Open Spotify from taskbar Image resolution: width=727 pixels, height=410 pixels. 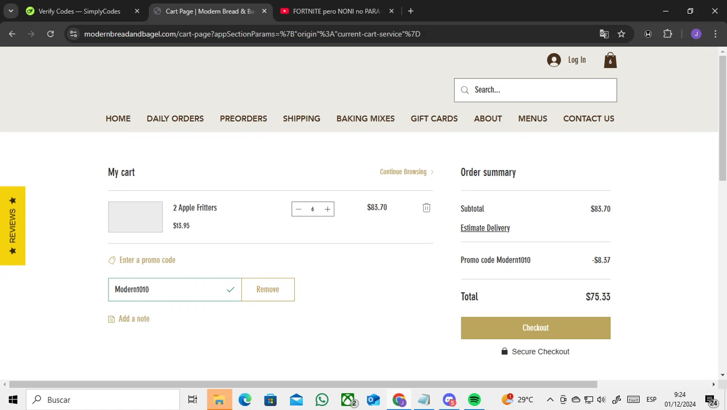click(474, 399)
